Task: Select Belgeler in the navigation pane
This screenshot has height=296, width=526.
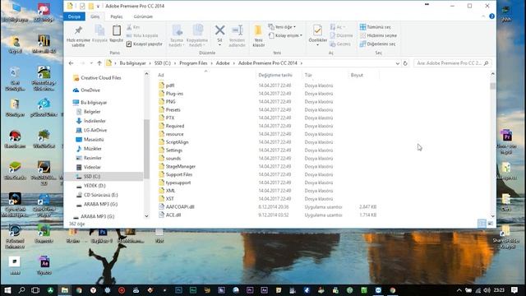Action: (x=88, y=112)
